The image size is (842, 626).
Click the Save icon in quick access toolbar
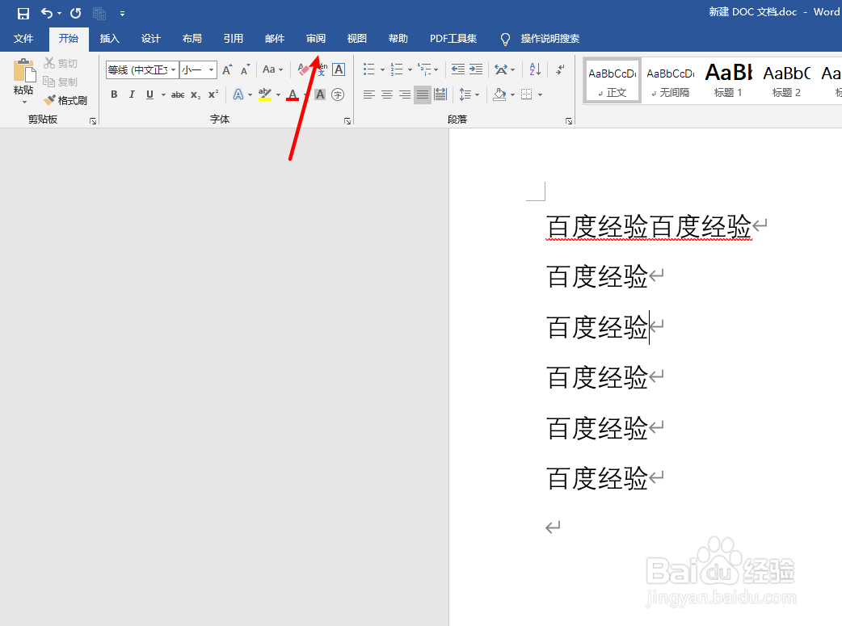(x=23, y=13)
